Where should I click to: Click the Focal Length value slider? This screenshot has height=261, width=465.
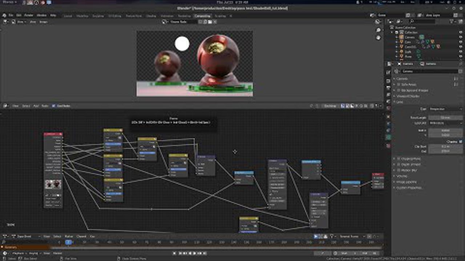coord(445,117)
